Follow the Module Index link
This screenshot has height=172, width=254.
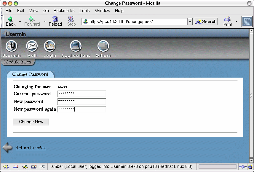pyautogui.click(x=18, y=62)
